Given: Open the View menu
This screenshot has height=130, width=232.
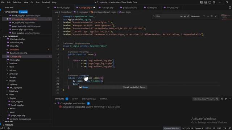Looking at the screenshot, I should point(26,3).
